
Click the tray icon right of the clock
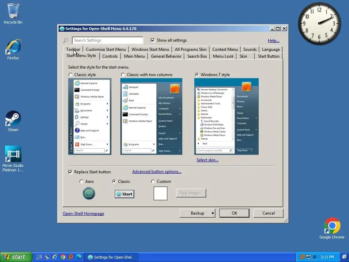pyautogui.click(x=345, y=257)
